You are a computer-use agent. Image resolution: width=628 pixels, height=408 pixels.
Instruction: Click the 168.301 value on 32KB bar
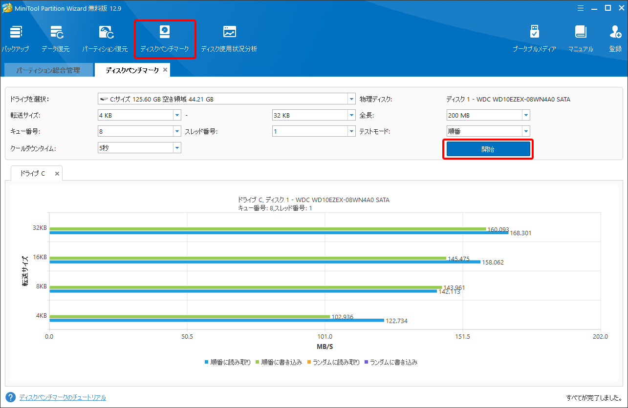[520, 233]
